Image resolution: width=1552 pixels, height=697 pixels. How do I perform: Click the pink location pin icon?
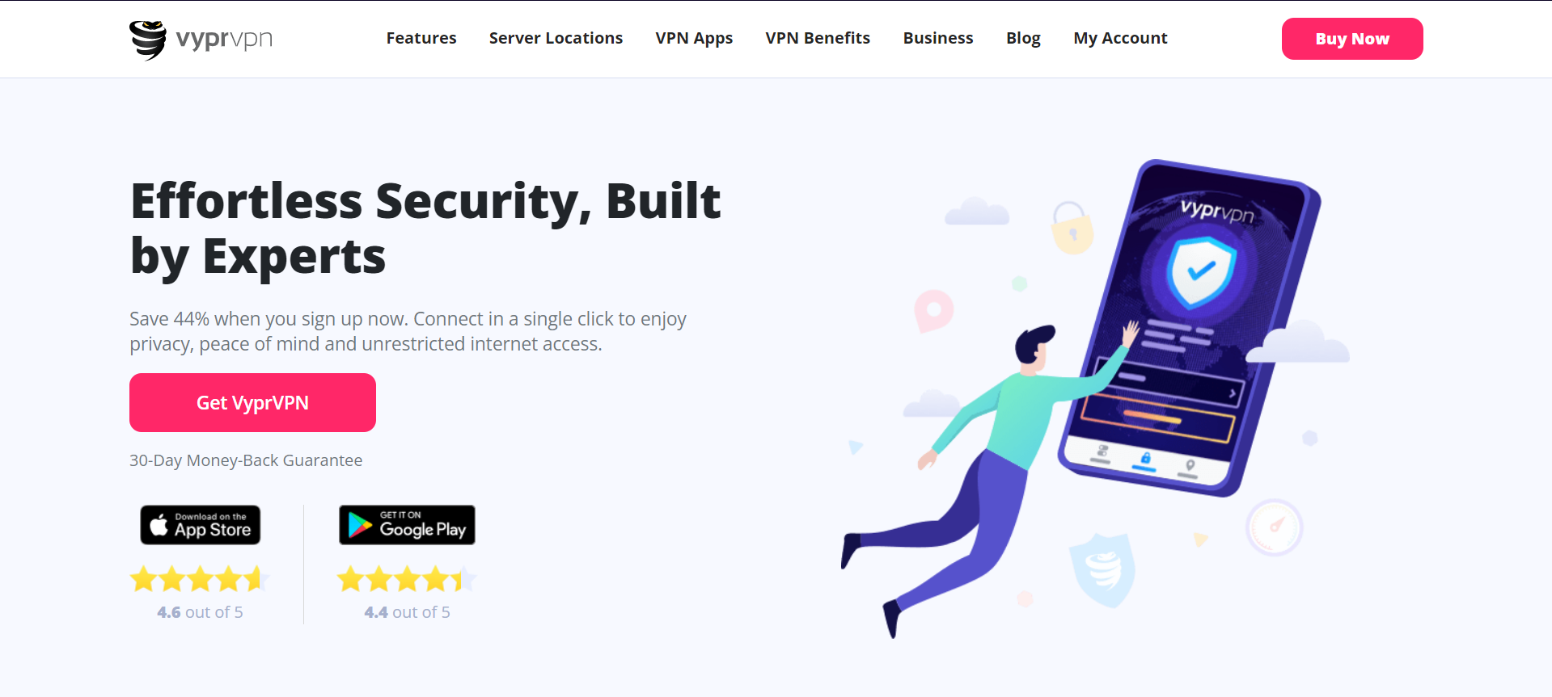pos(933,311)
